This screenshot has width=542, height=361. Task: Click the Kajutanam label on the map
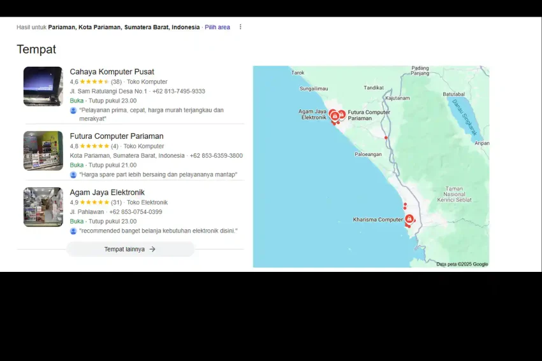[x=397, y=98]
